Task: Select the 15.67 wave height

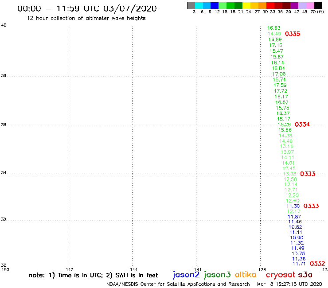Action: (277, 57)
